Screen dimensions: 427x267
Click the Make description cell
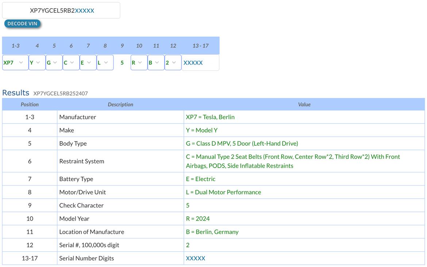pyautogui.click(x=120, y=130)
